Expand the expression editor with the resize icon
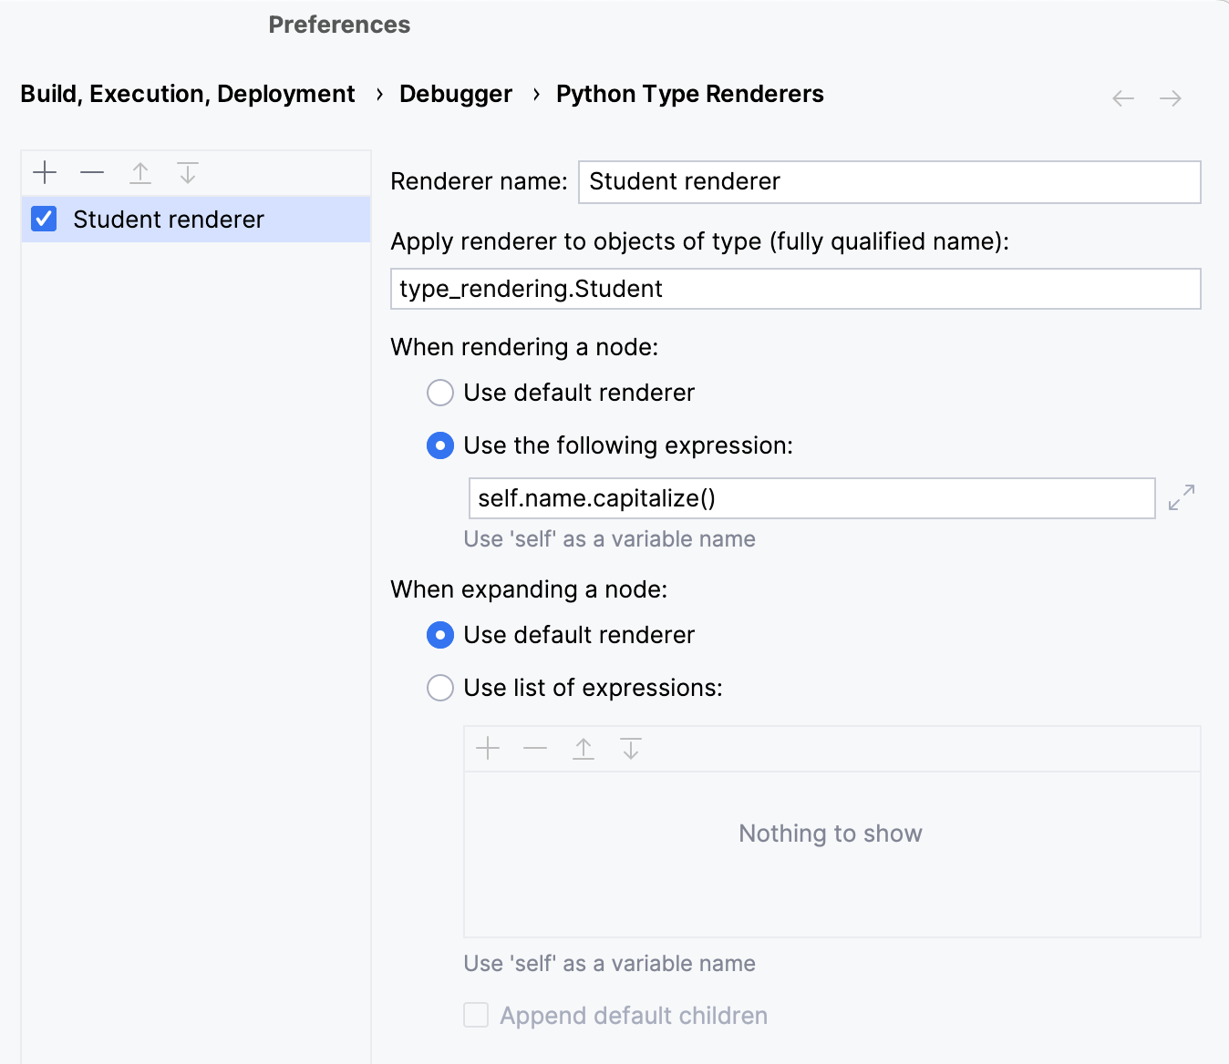The image size is (1229, 1064). [x=1181, y=497]
